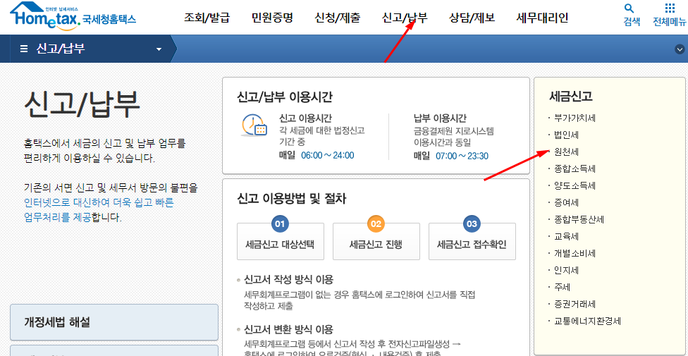Viewport: 688px width, 356px height.
Task: Click the 납부 이용시간 label
Action: (440, 118)
